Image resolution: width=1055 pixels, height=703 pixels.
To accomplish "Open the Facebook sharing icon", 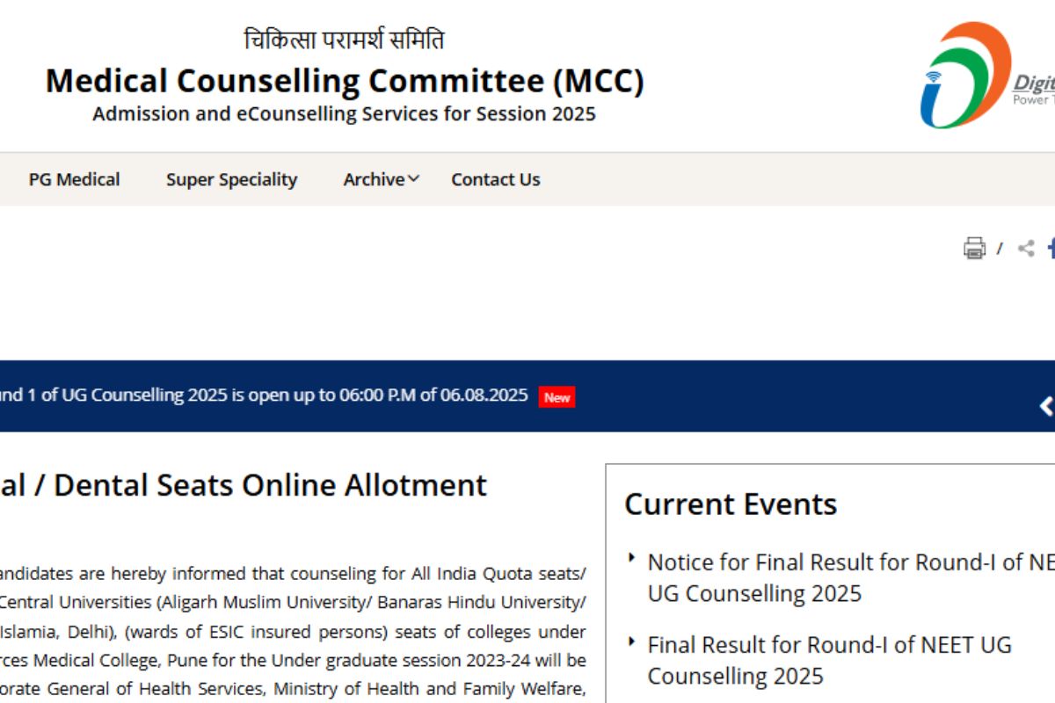I will tap(1051, 249).
